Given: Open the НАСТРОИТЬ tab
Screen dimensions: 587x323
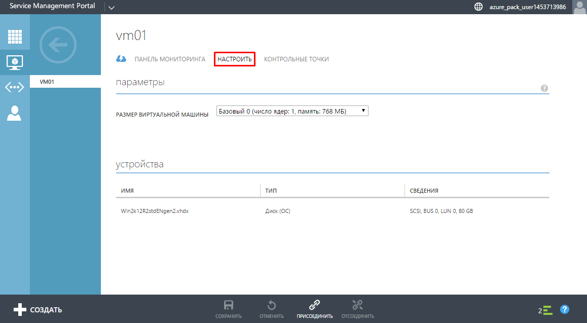Looking at the screenshot, I should coord(234,59).
